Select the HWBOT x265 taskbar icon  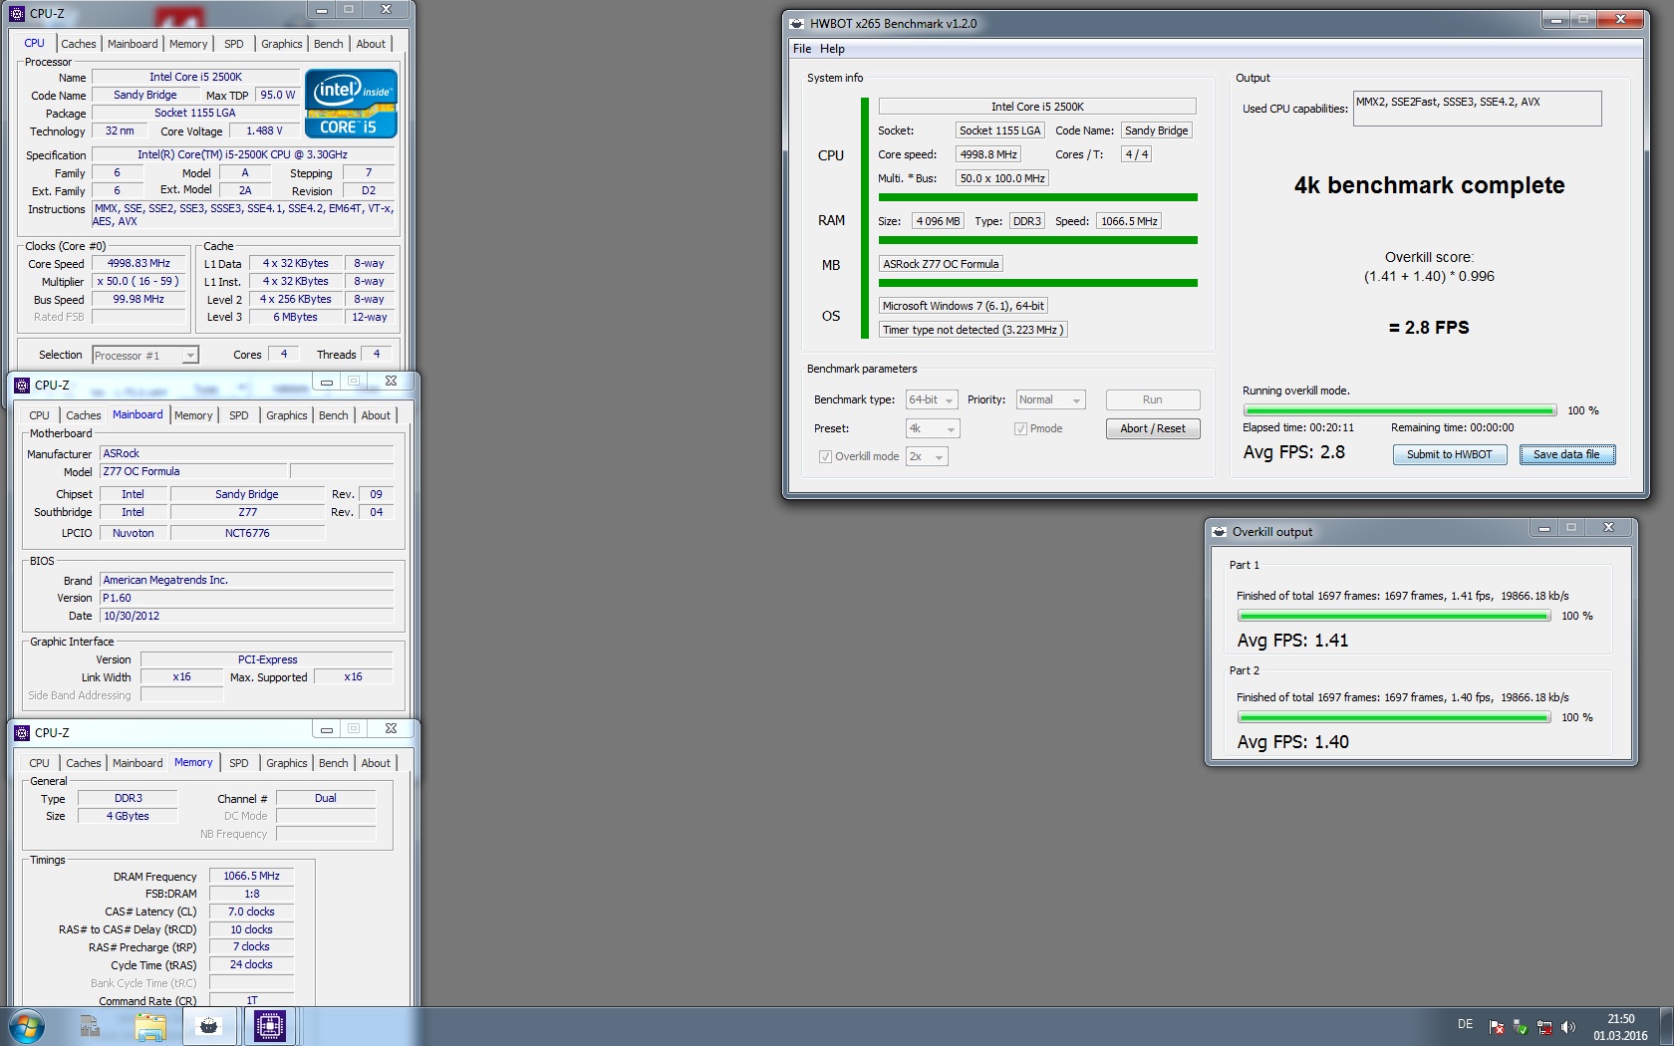(209, 1025)
